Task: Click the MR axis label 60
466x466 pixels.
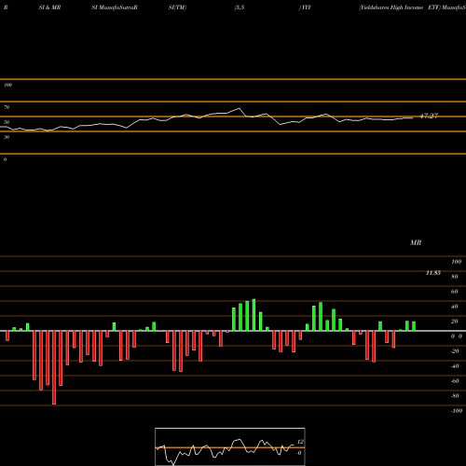Action: [x=455, y=292]
